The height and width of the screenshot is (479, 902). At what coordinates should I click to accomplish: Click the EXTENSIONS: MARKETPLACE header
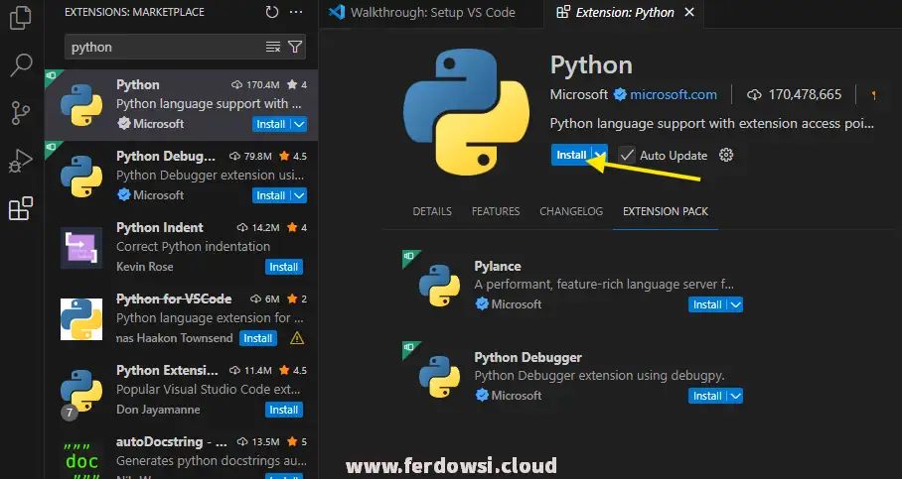coord(135,12)
